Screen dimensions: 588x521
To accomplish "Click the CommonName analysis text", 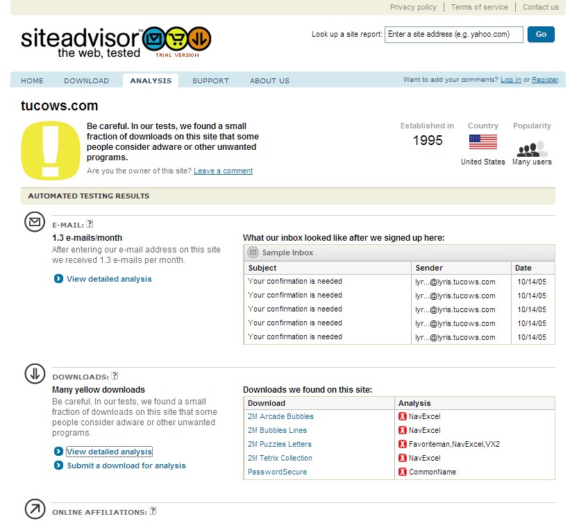I will click(x=432, y=472).
